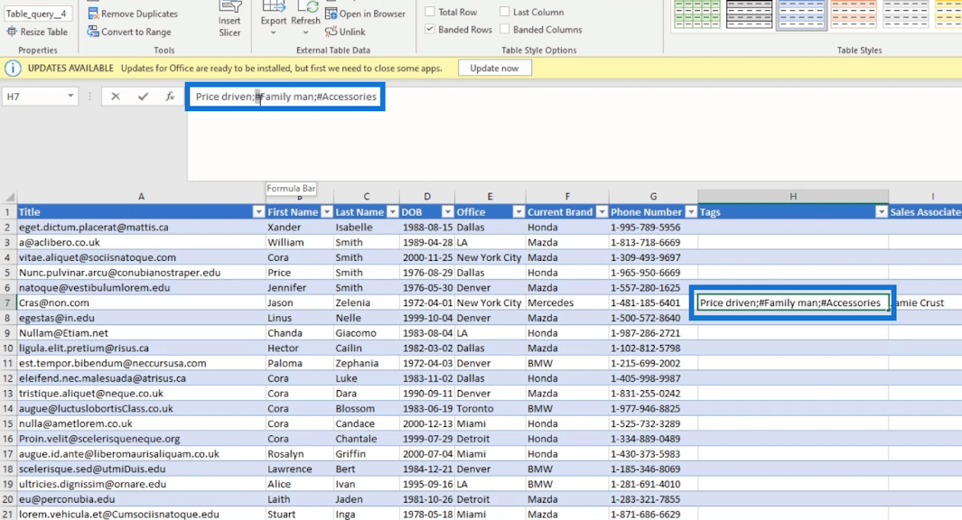Click cell Mercedes in Current Brand
Screen dimensions: 962x520
(567, 303)
